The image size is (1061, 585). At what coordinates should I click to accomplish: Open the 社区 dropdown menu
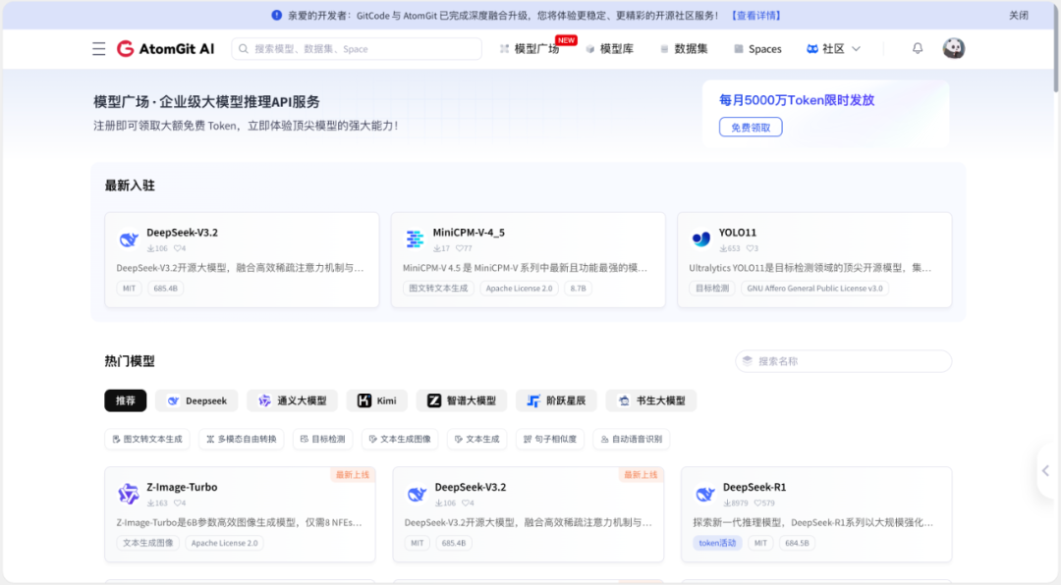tap(833, 49)
